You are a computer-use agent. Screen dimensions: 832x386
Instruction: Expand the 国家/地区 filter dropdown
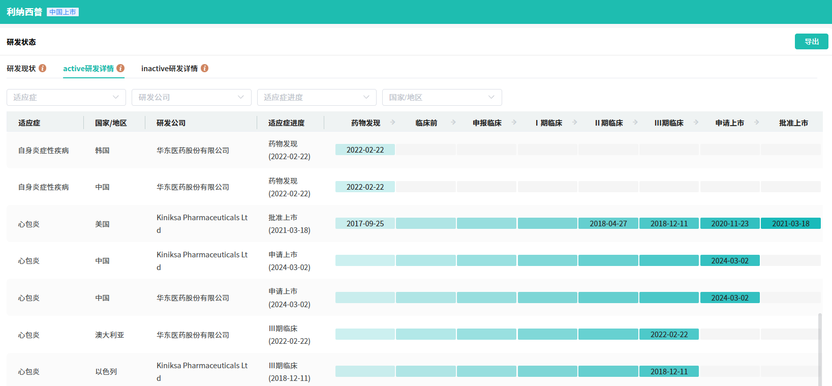(442, 98)
